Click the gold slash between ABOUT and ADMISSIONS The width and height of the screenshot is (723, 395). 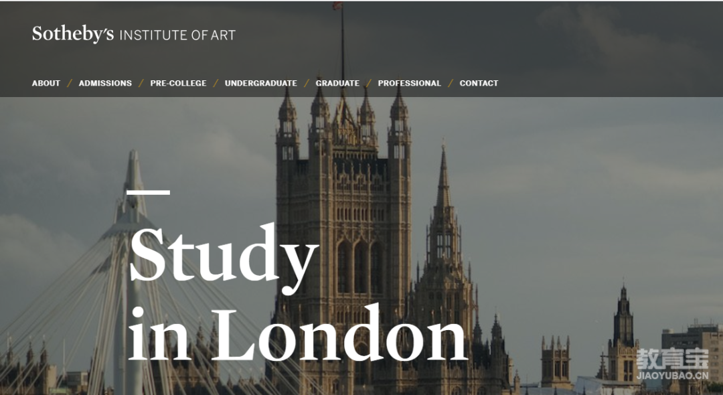pos(70,84)
